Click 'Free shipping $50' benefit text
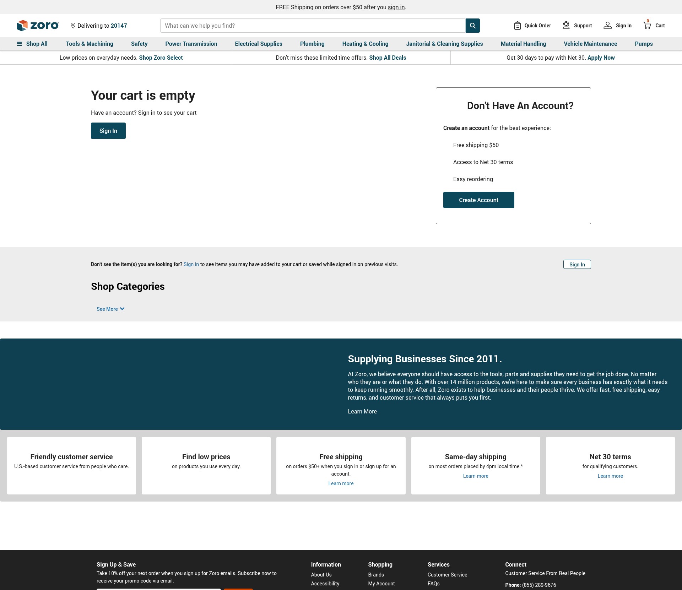This screenshot has width=682, height=590. [476, 145]
